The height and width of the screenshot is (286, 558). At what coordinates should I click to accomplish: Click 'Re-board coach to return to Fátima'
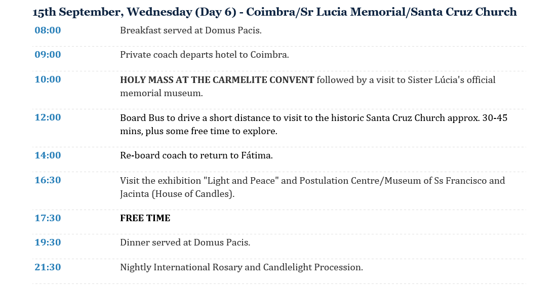point(196,155)
